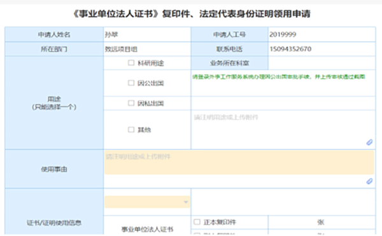The width and height of the screenshot is (382, 236).
Task: Check the 其他 purpose checkbox
Action: pyautogui.click(x=131, y=129)
